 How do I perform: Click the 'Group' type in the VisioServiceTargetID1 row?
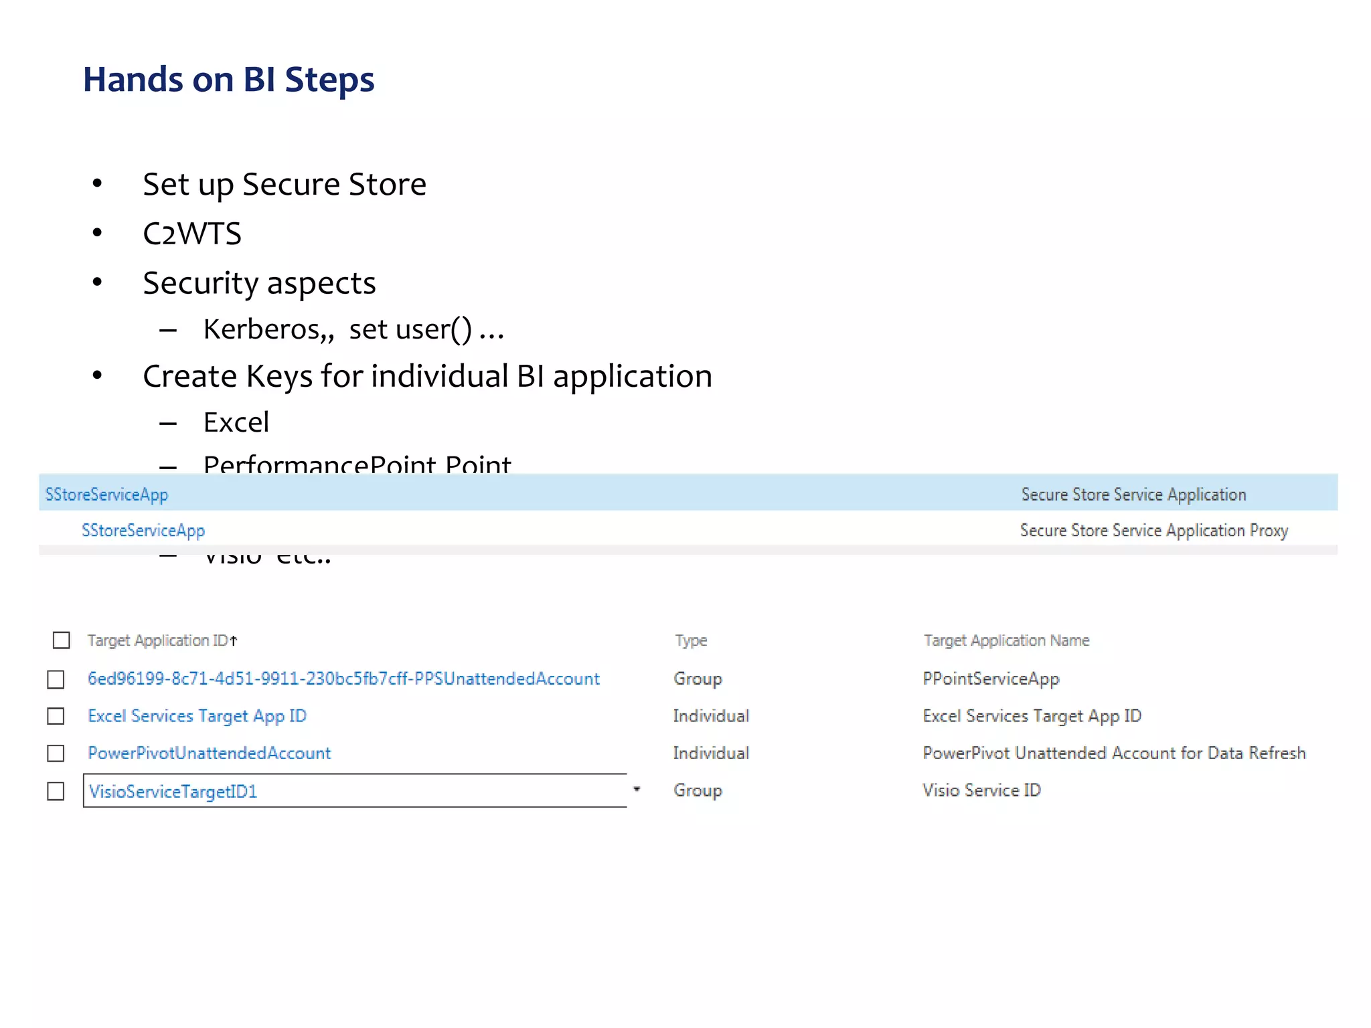tap(698, 790)
